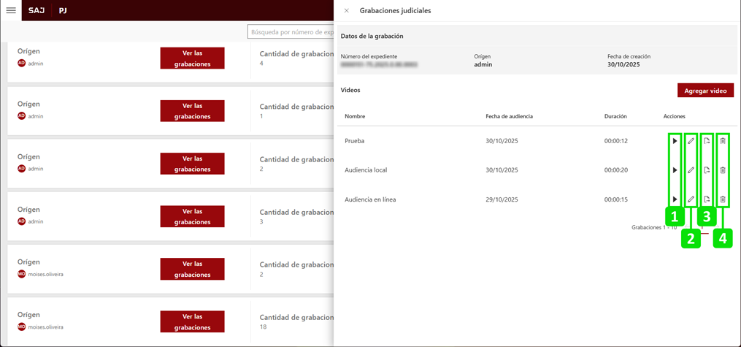This screenshot has height=347, width=741.
Task: Delete the Prueba recording
Action: tap(723, 141)
